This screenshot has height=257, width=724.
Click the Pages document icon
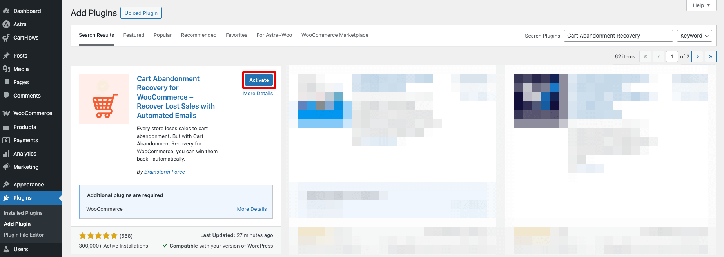[6, 82]
